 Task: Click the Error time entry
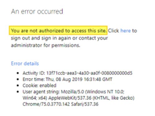(x=67, y=79)
